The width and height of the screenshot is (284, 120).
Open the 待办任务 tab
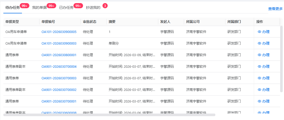point(12,7)
